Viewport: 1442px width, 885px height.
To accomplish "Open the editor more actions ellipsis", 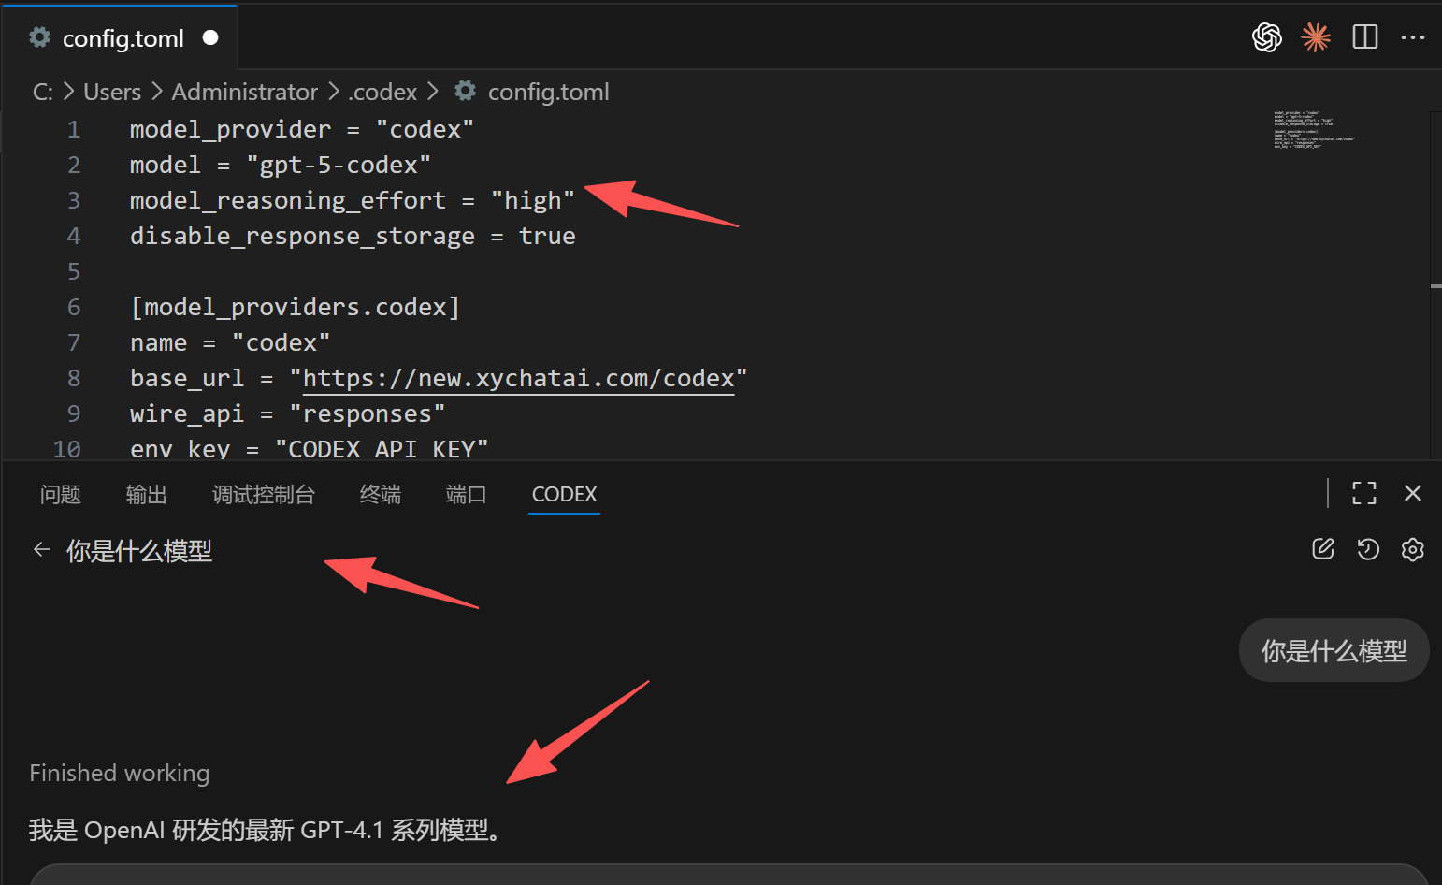I will [x=1413, y=37].
